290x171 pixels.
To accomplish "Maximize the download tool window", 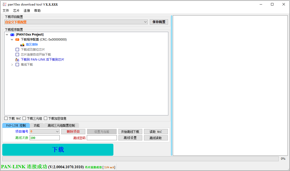I will click(x=272, y=4).
